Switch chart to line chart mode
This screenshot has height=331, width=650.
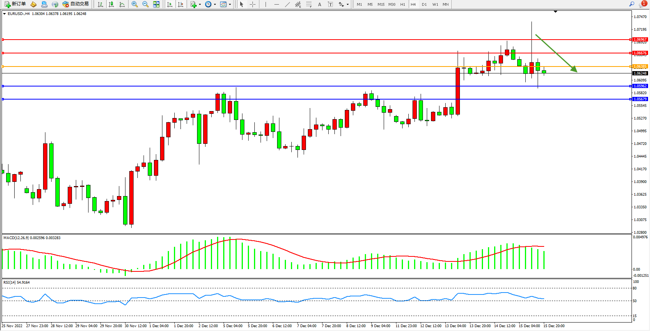[x=122, y=4]
